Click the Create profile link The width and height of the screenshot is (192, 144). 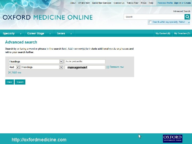(x=187, y=3)
